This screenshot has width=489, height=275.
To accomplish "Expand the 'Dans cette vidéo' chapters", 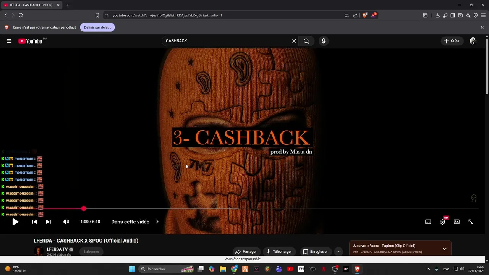I will 135,222.
